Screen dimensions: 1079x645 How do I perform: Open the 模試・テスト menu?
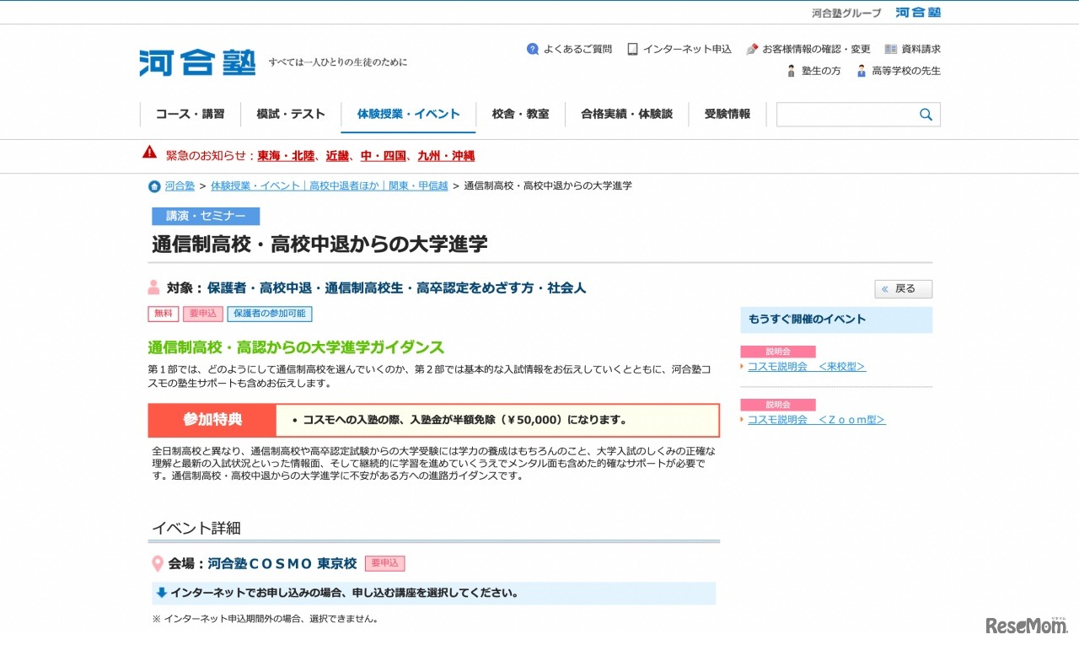(x=291, y=114)
